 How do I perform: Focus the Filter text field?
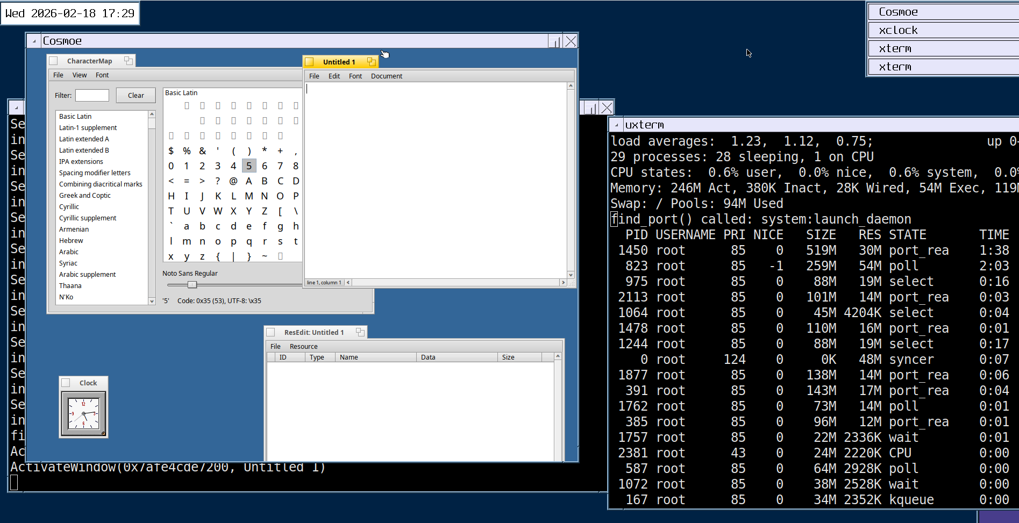point(92,96)
